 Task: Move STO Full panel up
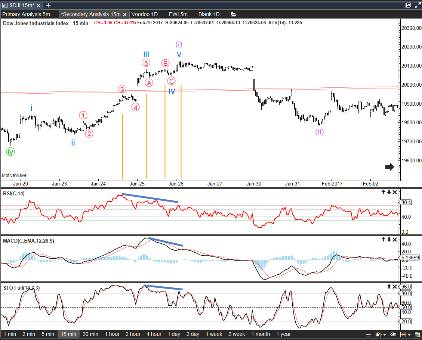(389, 287)
